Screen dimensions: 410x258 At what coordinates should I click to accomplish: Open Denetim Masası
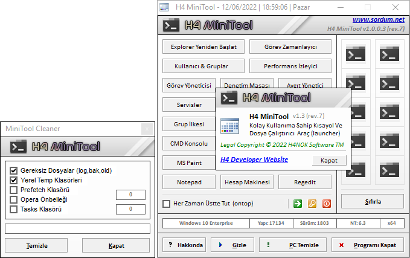[247, 84]
